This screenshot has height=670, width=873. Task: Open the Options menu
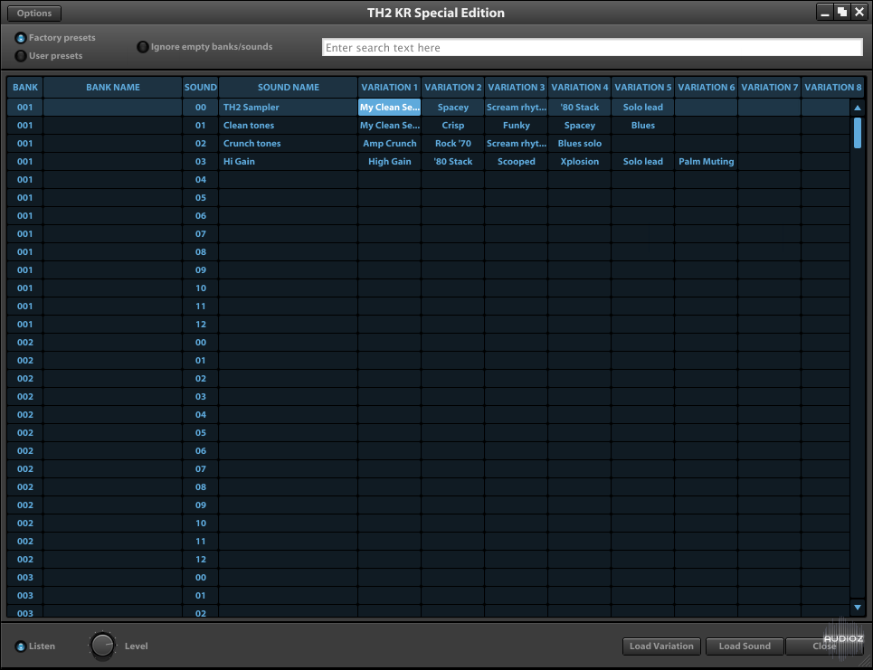pyautogui.click(x=34, y=13)
